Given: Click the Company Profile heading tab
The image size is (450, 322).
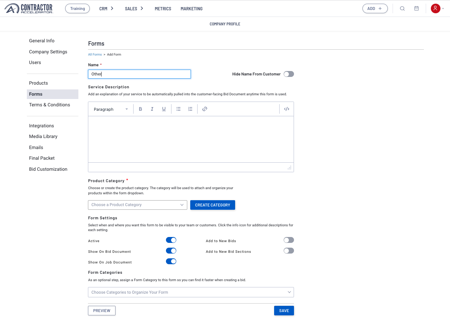Looking at the screenshot, I should click(225, 24).
